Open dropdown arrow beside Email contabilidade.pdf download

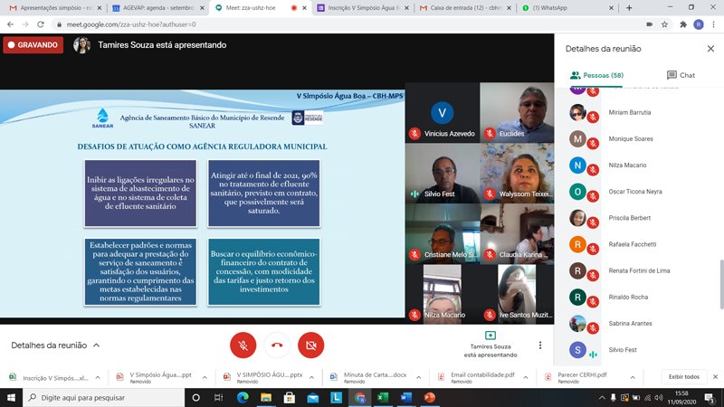click(525, 376)
